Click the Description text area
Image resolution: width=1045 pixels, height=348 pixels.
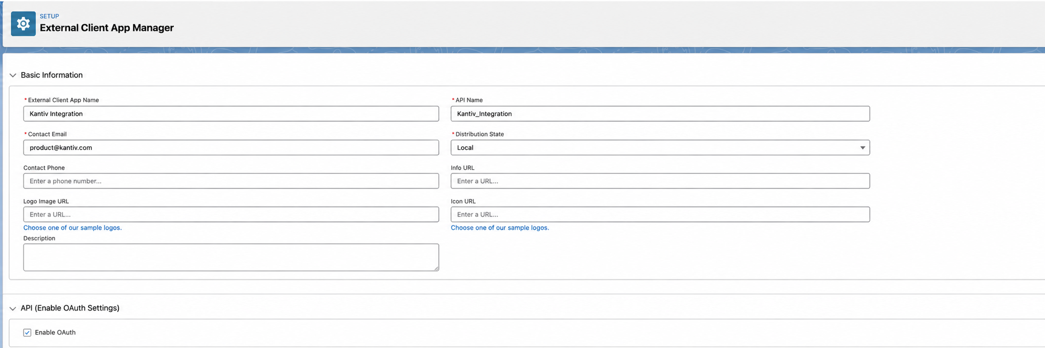click(231, 257)
